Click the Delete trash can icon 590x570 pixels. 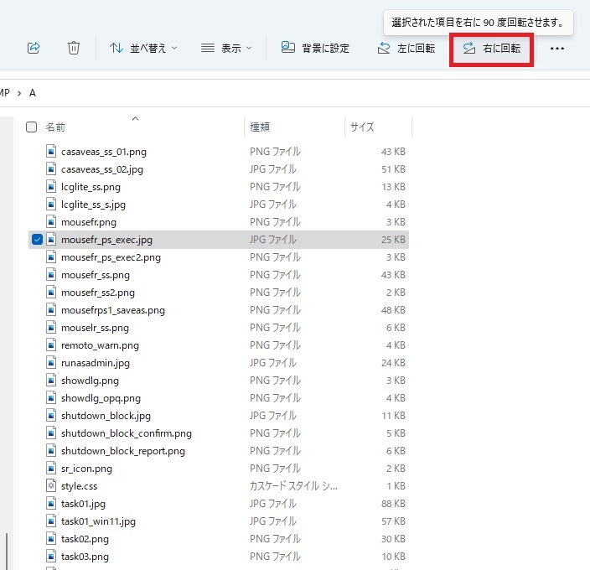tap(74, 48)
